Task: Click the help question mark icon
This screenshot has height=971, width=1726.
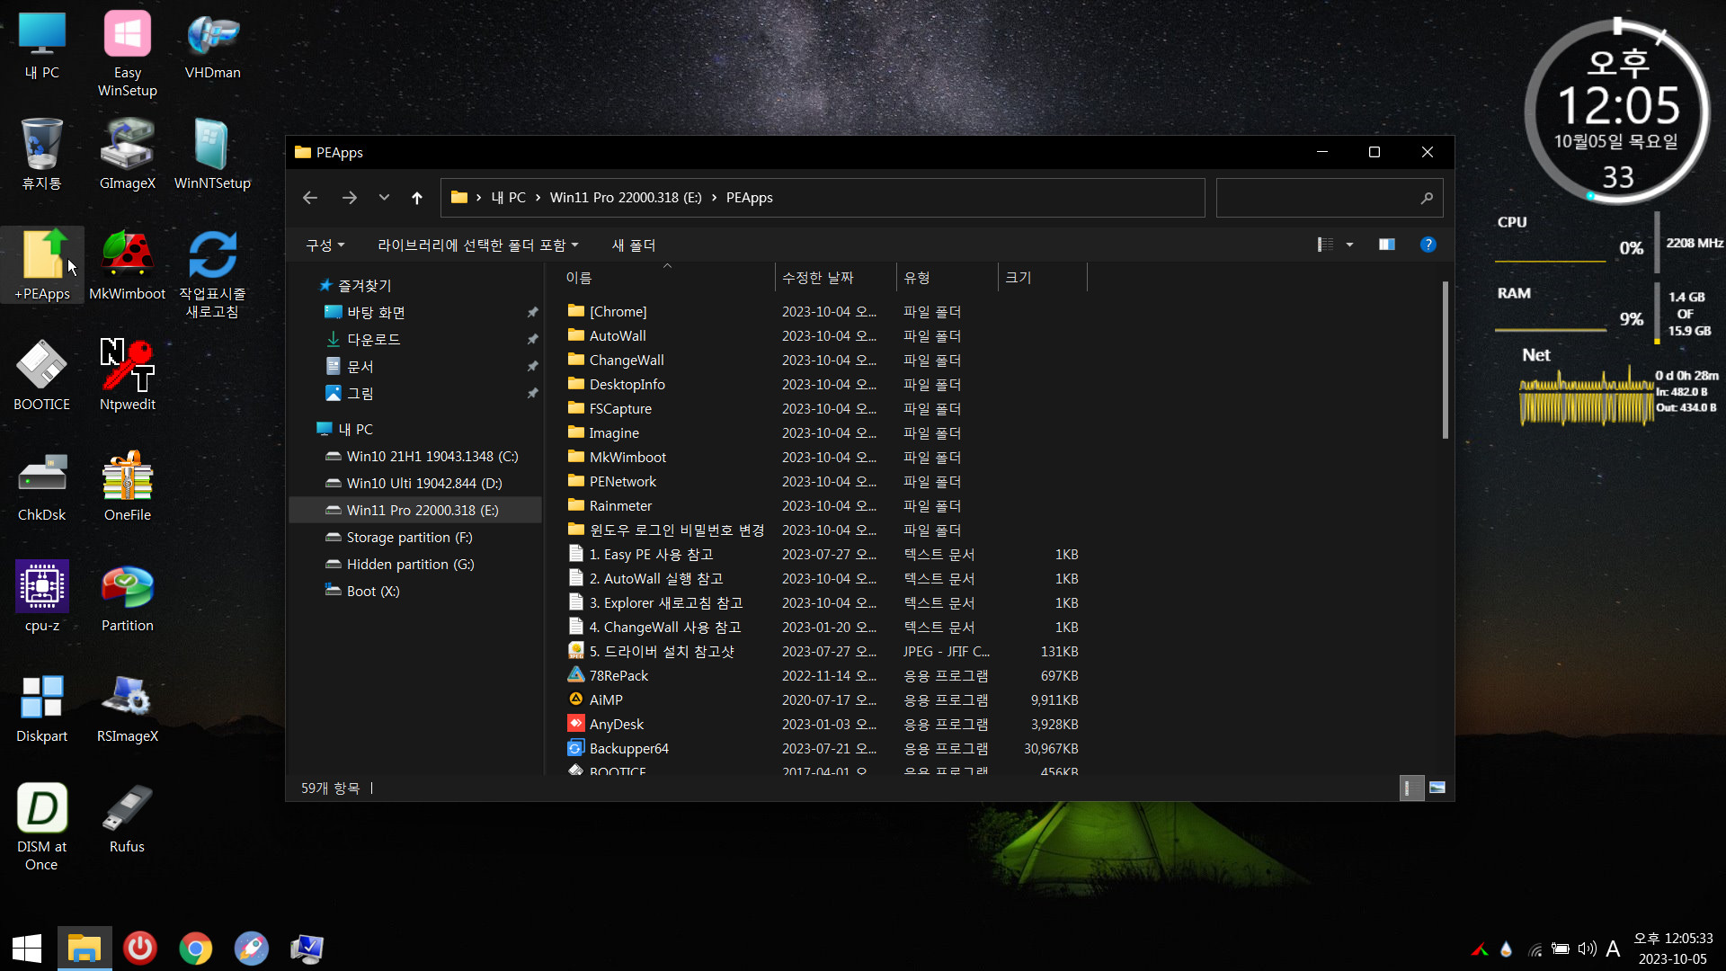Action: point(1428,245)
